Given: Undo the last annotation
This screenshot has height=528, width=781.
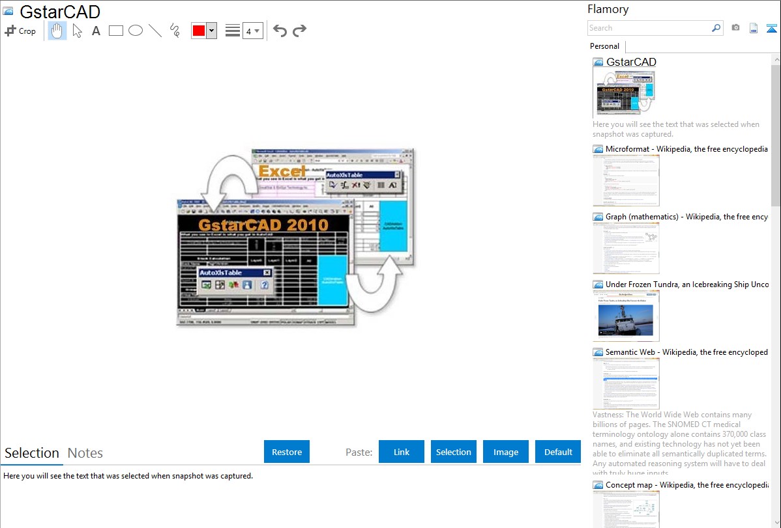Looking at the screenshot, I should coord(280,31).
